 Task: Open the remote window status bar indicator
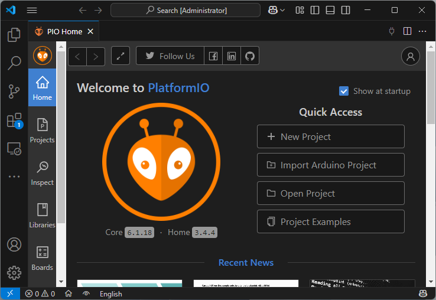(10, 294)
